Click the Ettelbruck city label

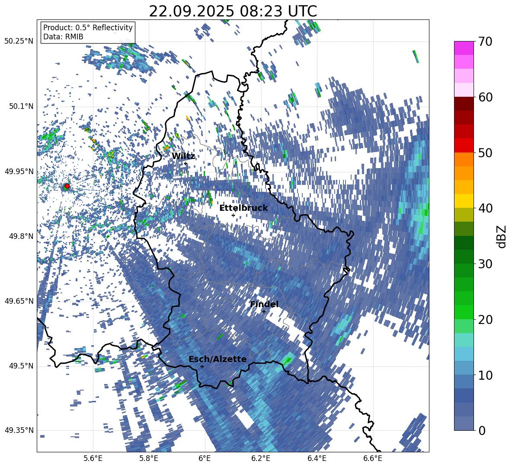[x=243, y=208]
